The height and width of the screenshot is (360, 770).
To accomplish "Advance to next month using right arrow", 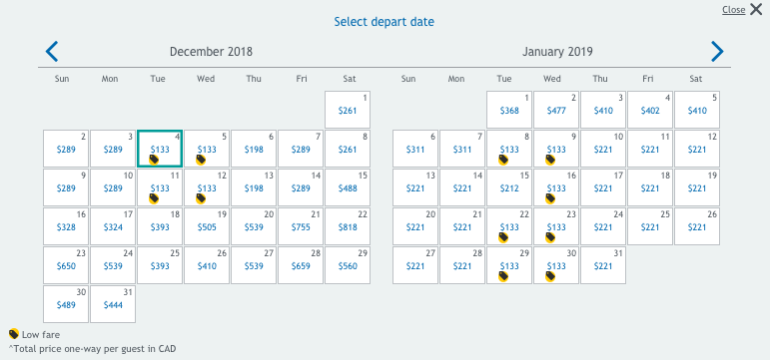I will coord(717,52).
